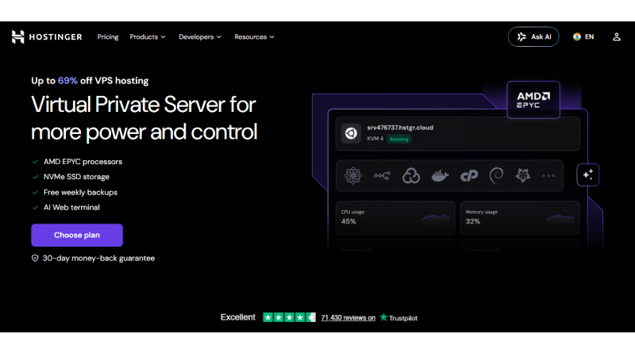Image resolution: width=635 pixels, height=353 pixels.
Task: Click the Running status badge
Action: pos(399,139)
